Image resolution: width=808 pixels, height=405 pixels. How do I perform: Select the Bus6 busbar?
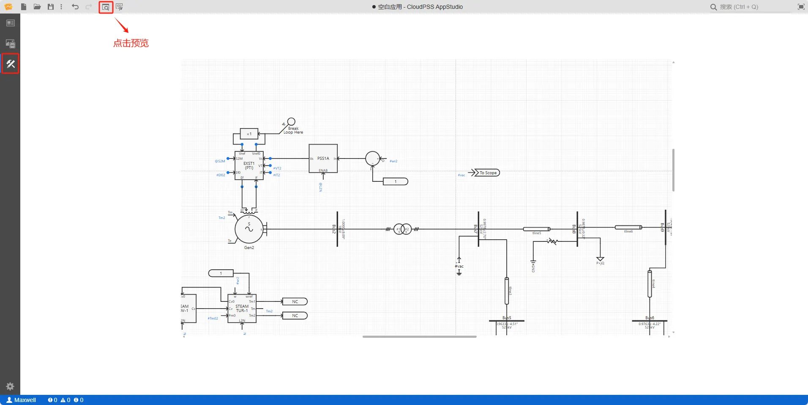pyautogui.click(x=650, y=321)
